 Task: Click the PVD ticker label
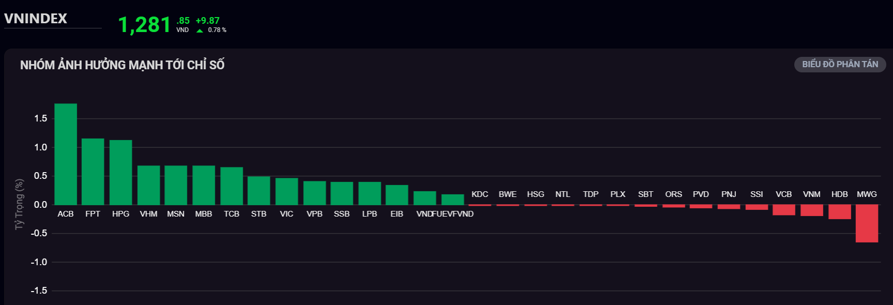(x=701, y=194)
